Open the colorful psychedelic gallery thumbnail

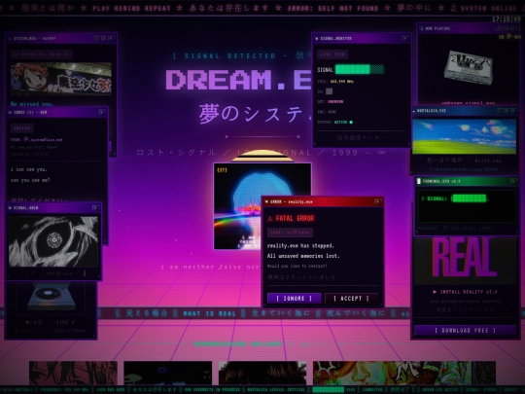tap(404, 373)
